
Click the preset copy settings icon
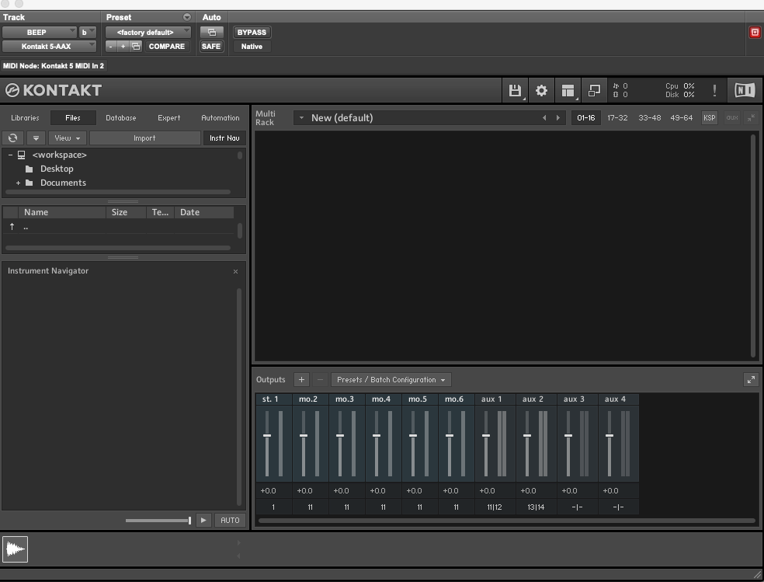click(x=136, y=47)
